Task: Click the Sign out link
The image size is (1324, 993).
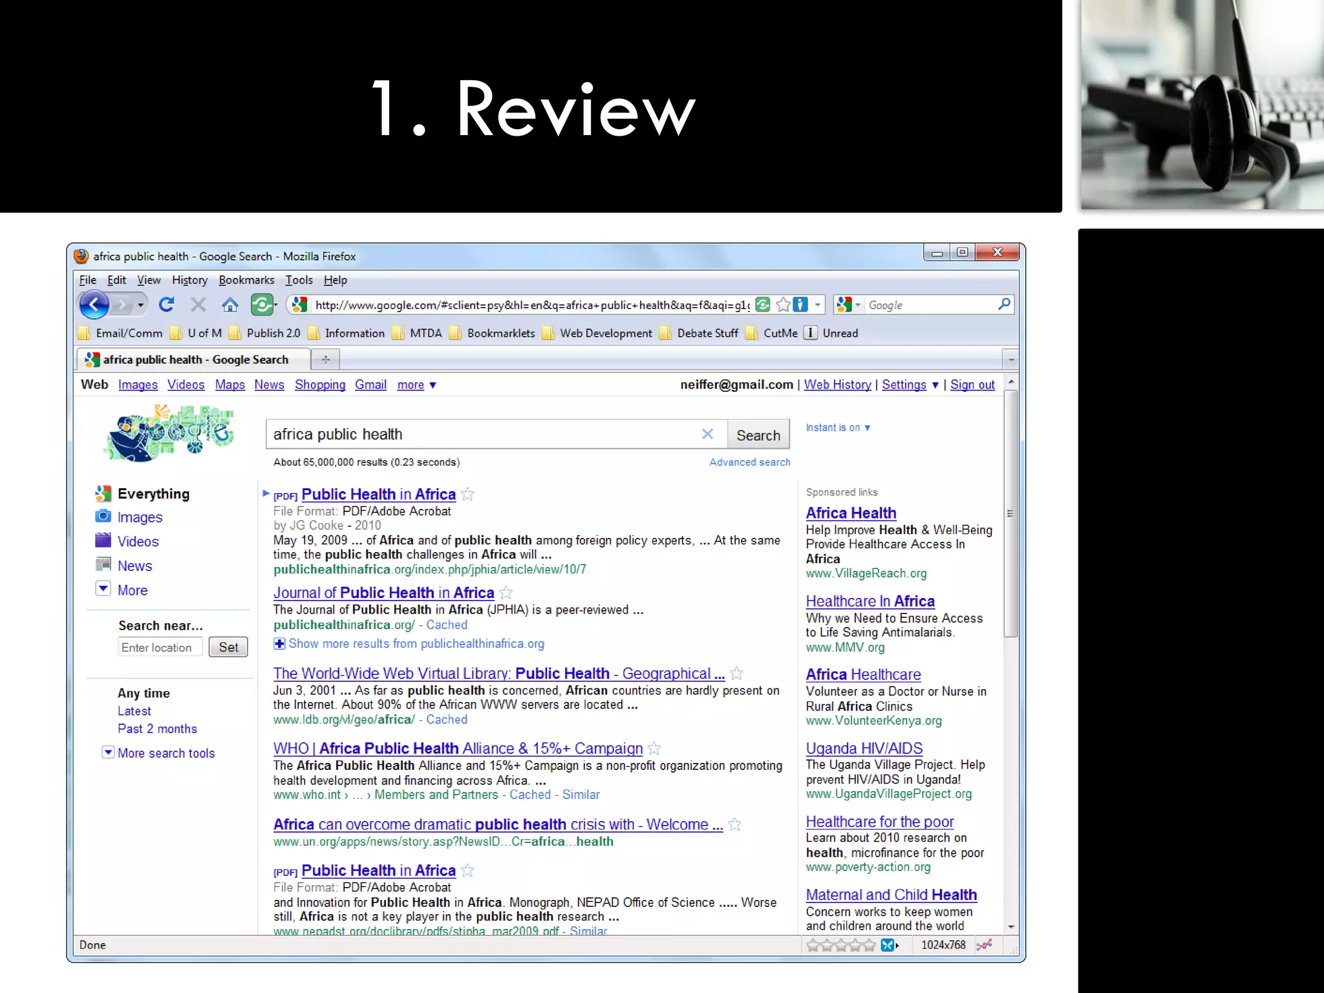Action: (x=972, y=385)
